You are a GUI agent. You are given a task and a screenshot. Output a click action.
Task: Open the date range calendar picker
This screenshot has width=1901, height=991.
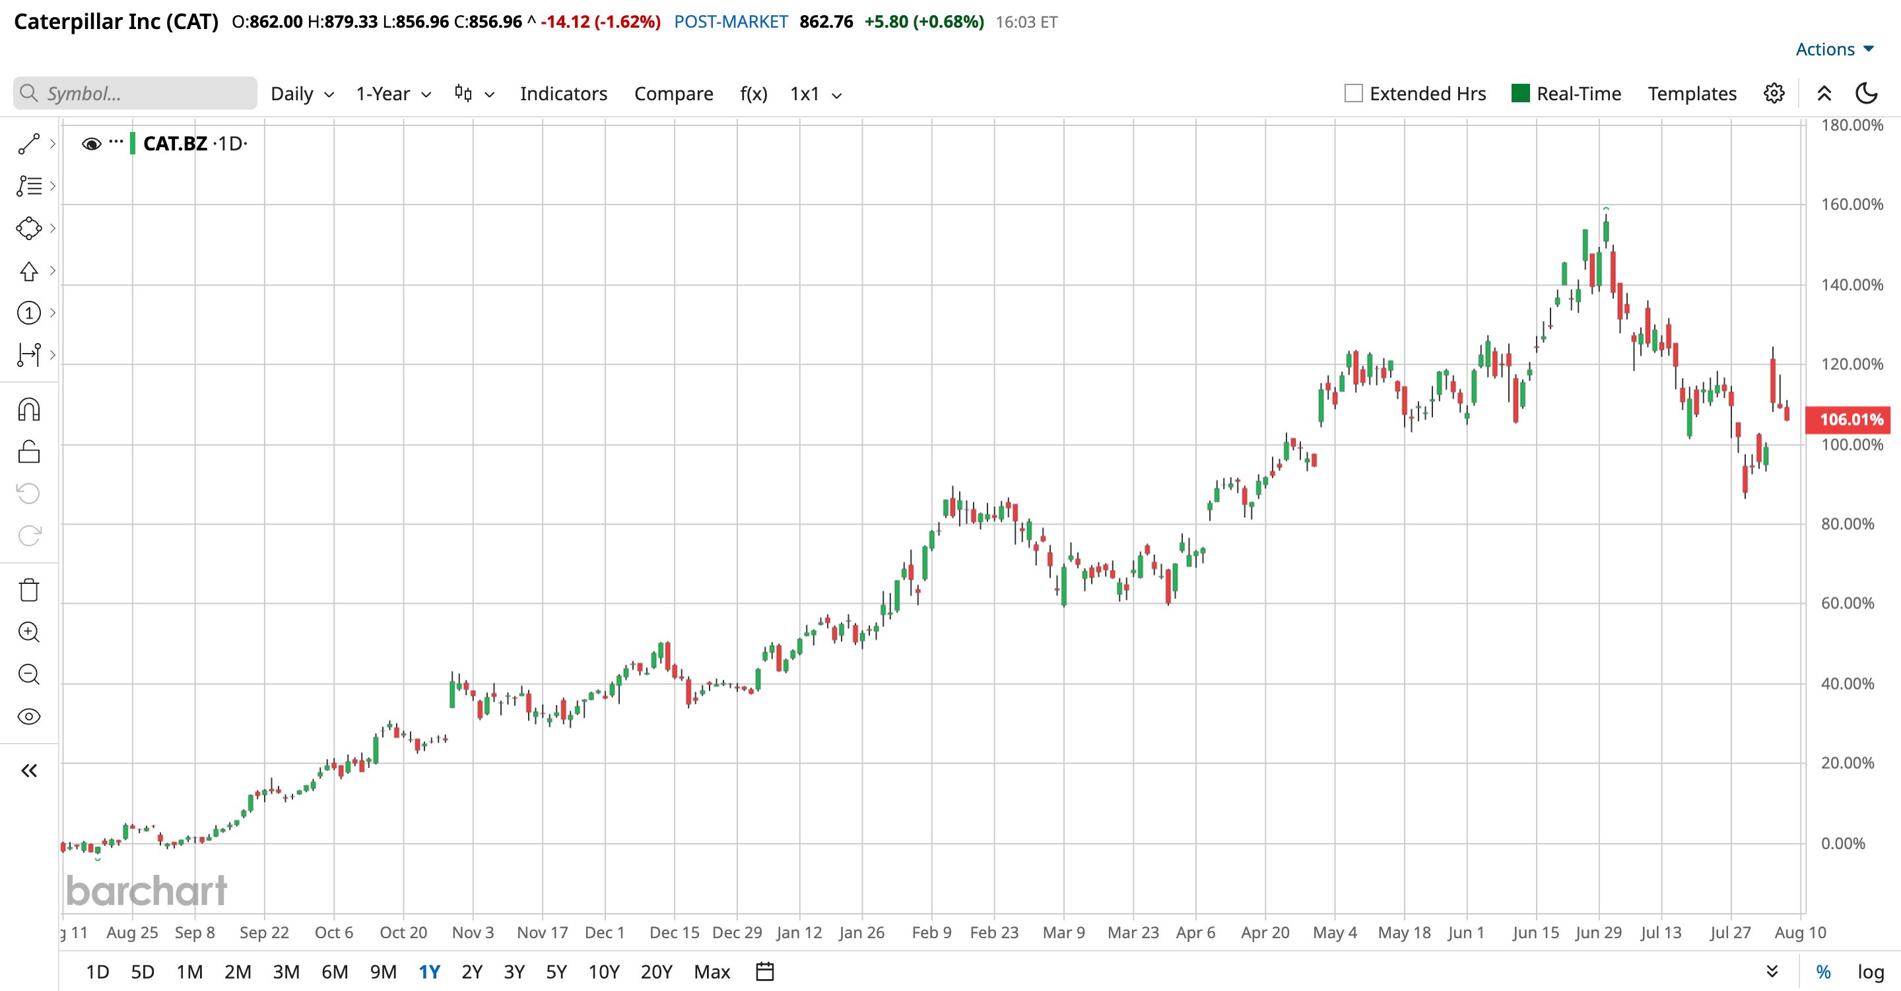[x=765, y=972]
